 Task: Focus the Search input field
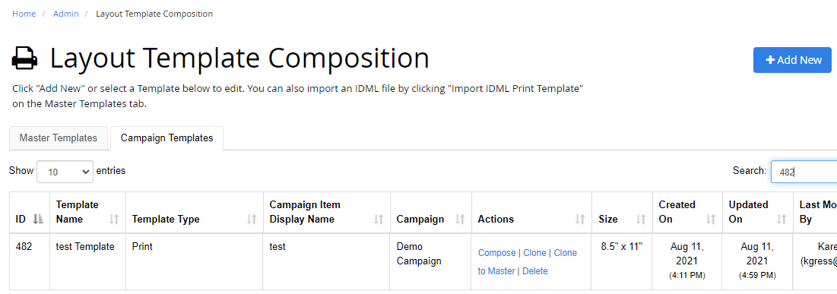(804, 172)
